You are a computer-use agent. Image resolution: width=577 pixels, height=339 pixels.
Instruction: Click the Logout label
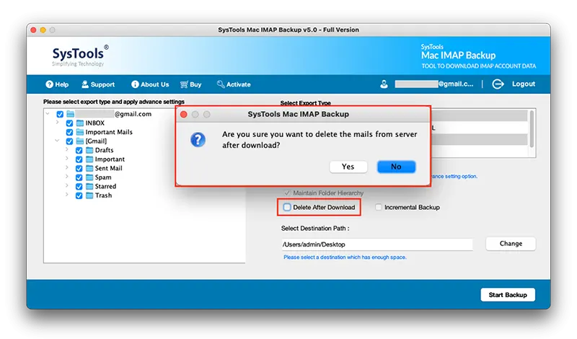pos(524,84)
